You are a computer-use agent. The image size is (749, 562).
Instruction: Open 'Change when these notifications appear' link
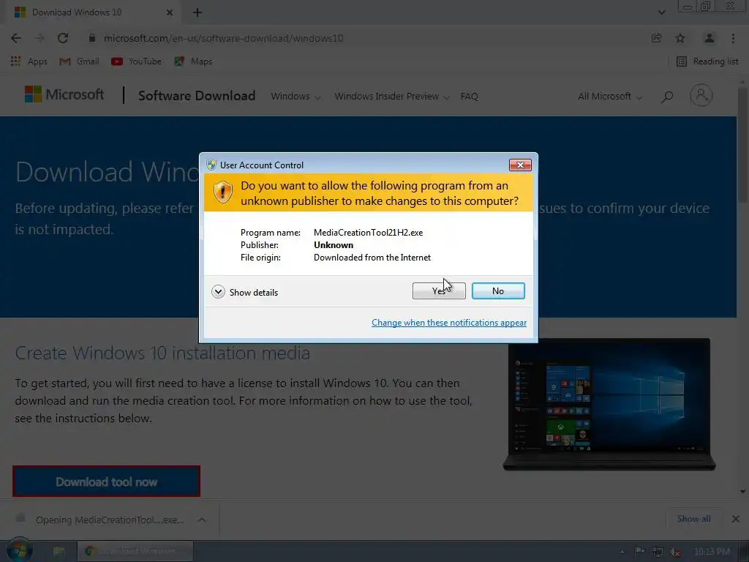click(x=449, y=323)
